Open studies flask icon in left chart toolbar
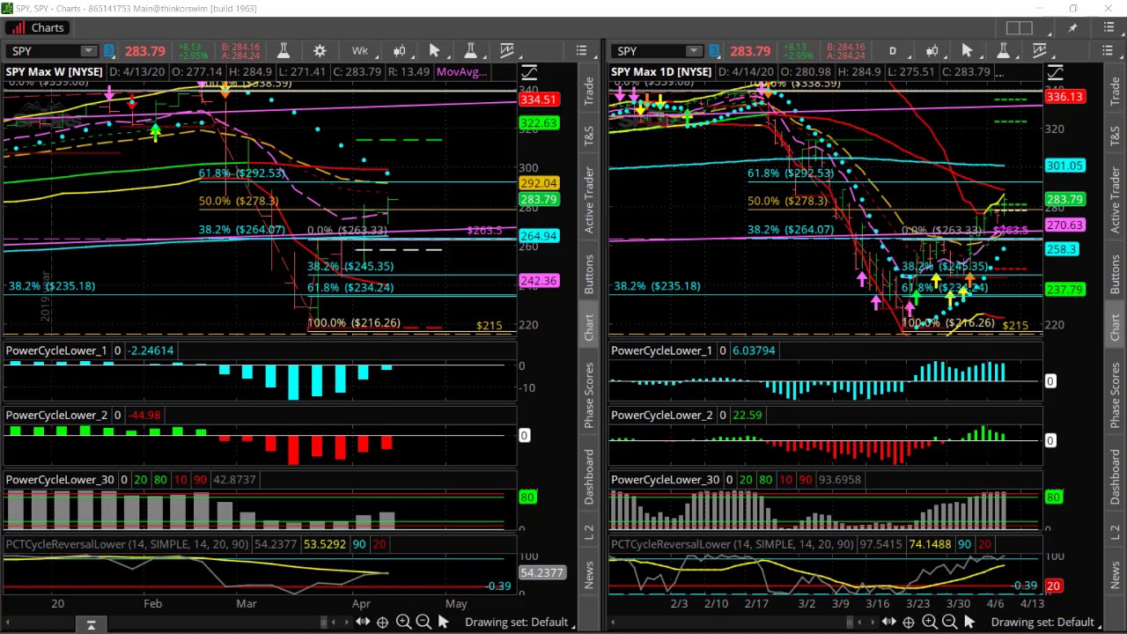1127x634 pixels. (x=284, y=51)
